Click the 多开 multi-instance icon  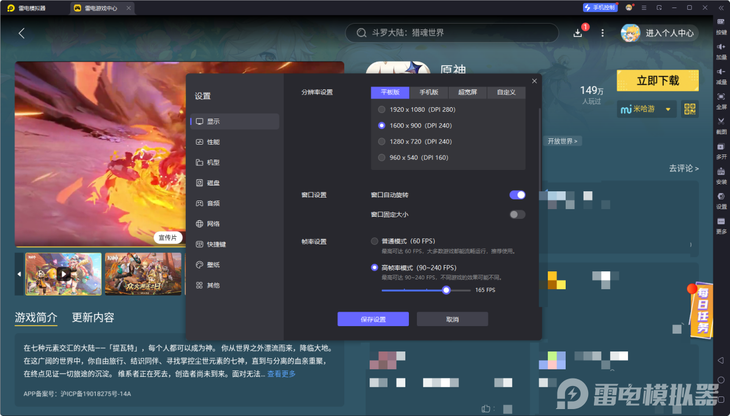(721, 151)
